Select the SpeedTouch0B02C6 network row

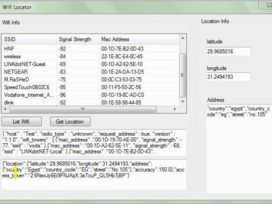[90, 87]
